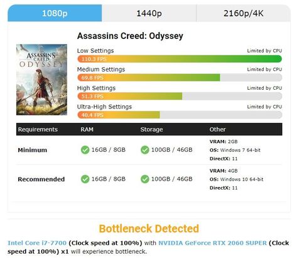Click the green check beside Minimum Storage
The width and height of the screenshot is (292, 258).
145,150
